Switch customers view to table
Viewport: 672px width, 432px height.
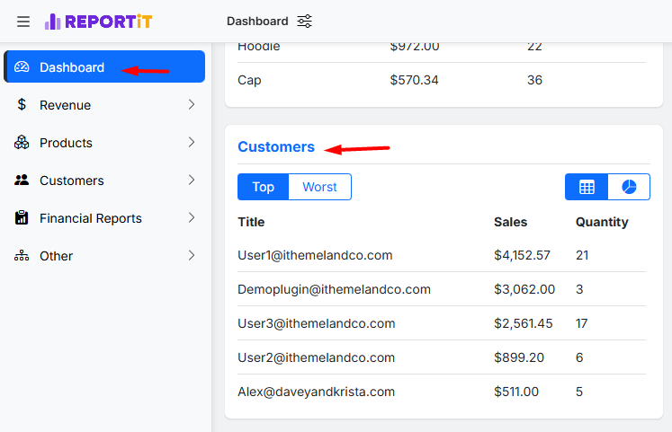click(x=587, y=187)
